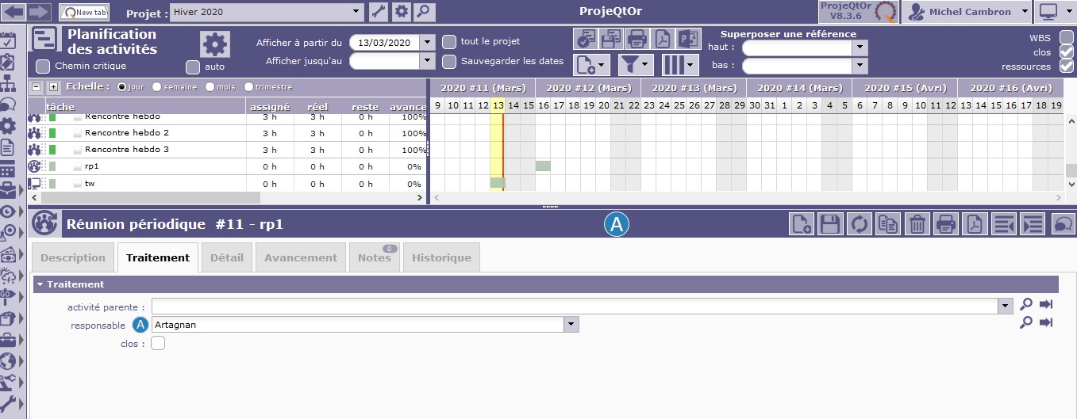Screen dimensions: 1077x419
Task: Copy the current rp1 item
Action: [x=888, y=224]
